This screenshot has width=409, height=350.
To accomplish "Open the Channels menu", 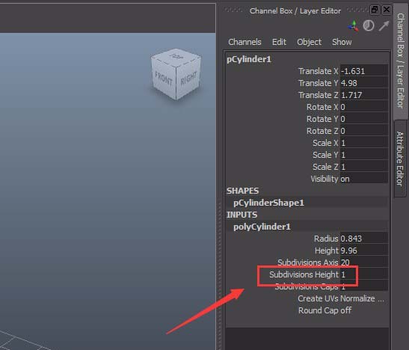I will point(245,42).
